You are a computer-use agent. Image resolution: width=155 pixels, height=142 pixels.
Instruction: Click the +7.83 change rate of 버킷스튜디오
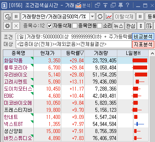tap(78, 138)
